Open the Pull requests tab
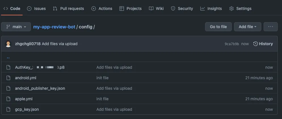 (68, 9)
